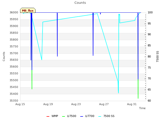Toggle the WMP series in the legend
Screen dimensions: 161x121
(x=52, y=116)
